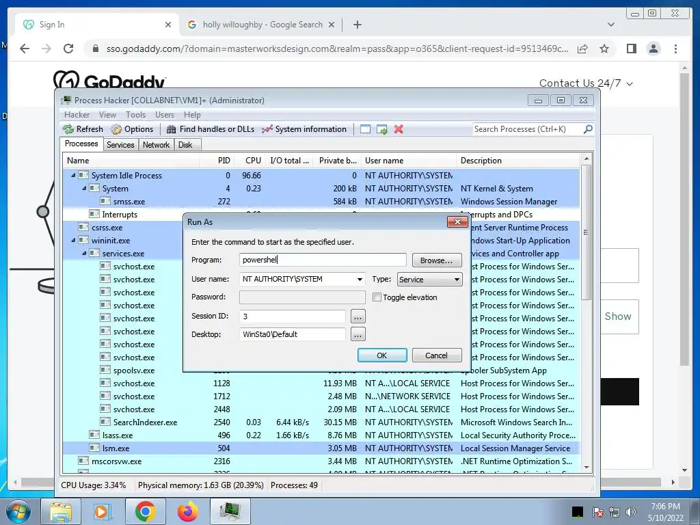Image resolution: width=700 pixels, height=525 pixels.
Task: Close the holly willoughby Google Search tab
Action: [x=332, y=25]
